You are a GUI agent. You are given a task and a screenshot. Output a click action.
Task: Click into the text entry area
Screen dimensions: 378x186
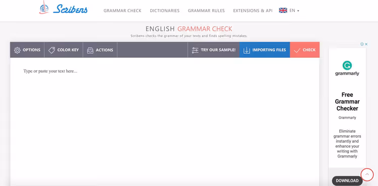point(165,121)
